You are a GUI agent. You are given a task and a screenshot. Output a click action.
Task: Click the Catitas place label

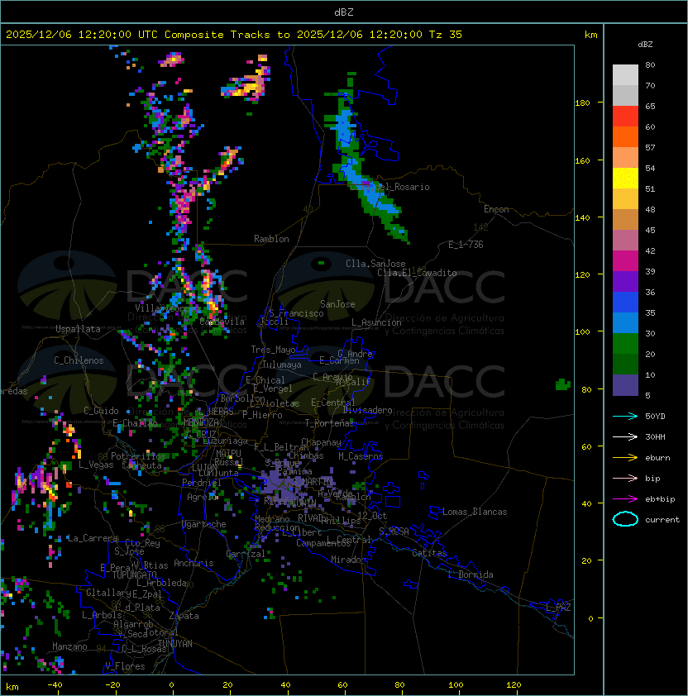point(429,553)
